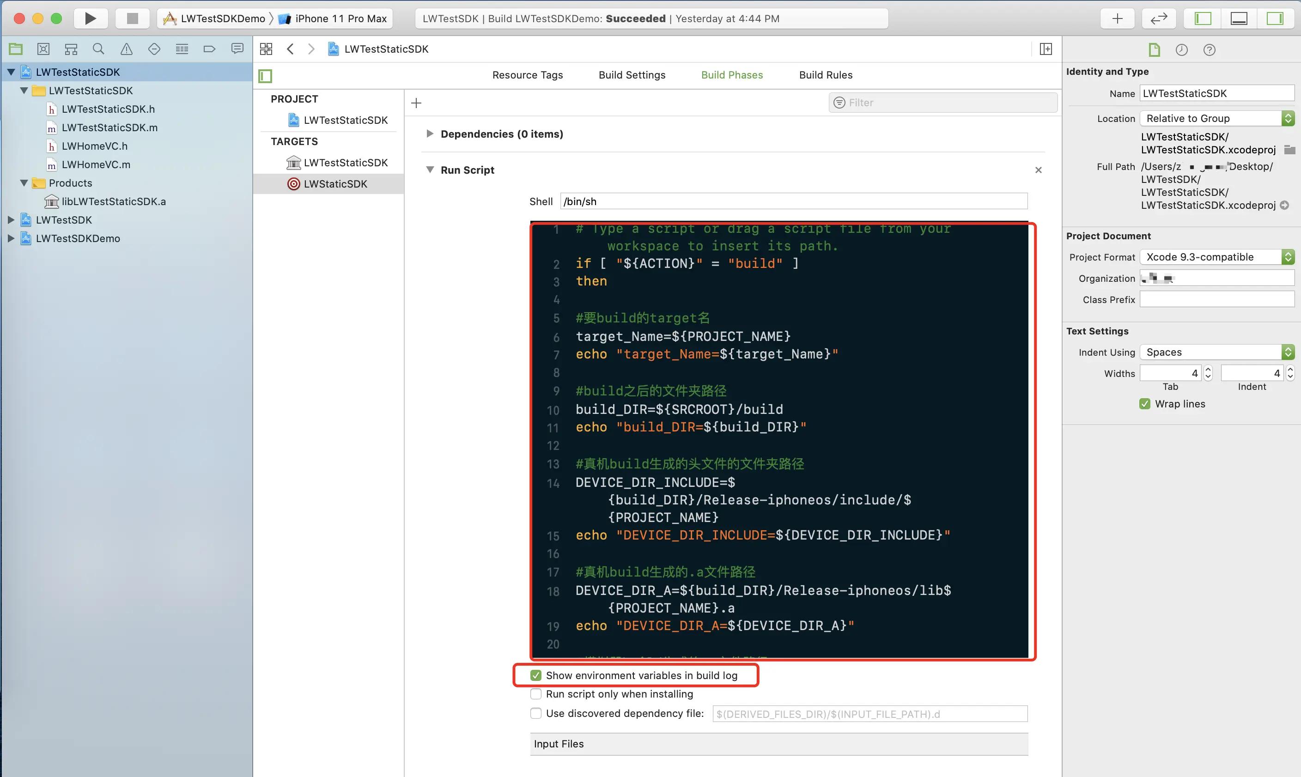
Task: Open the Library plus button
Action: (1117, 18)
